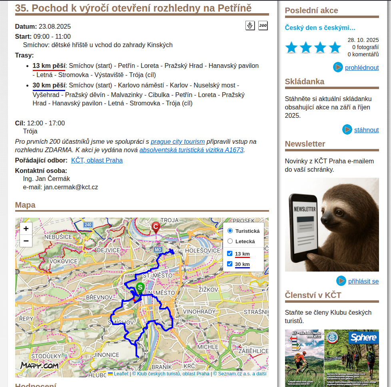Click the play icon beside 'prohlédnout'
This screenshot has height=387, width=391.
[338, 67]
